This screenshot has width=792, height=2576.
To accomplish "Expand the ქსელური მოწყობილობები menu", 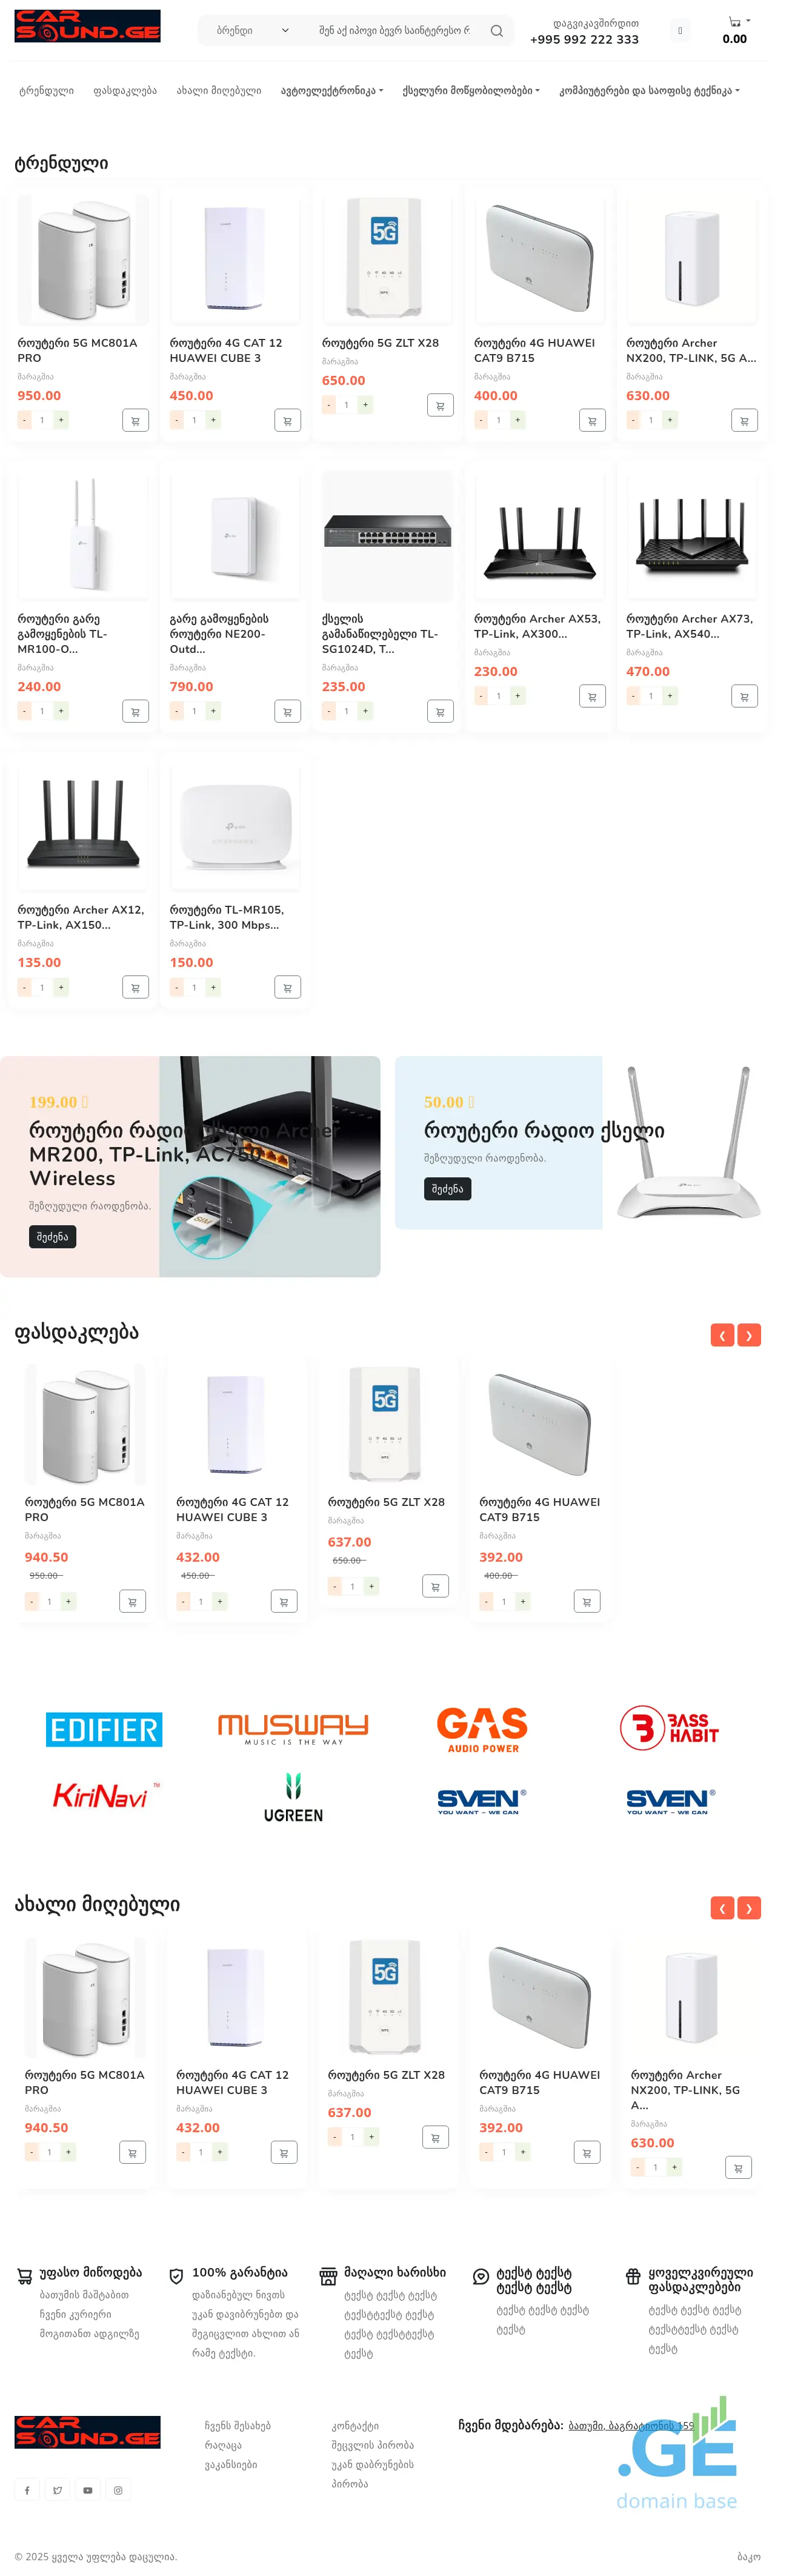I will click(x=471, y=91).
